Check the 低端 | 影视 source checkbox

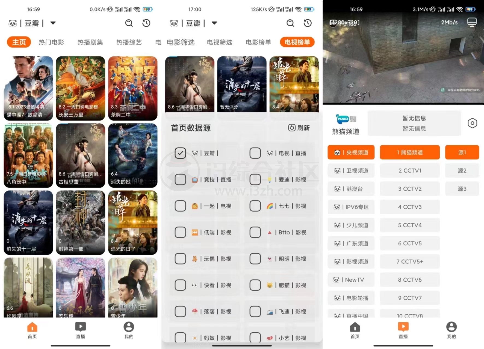[x=180, y=232]
